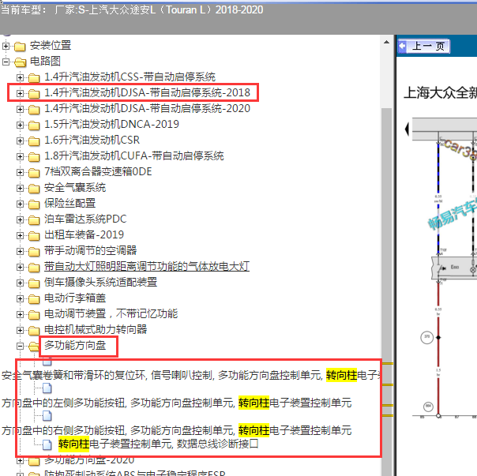477x476 pixels.
Task: Expand the 1.4升汽油发动机DJSA-2018 node
Action: (x=20, y=93)
